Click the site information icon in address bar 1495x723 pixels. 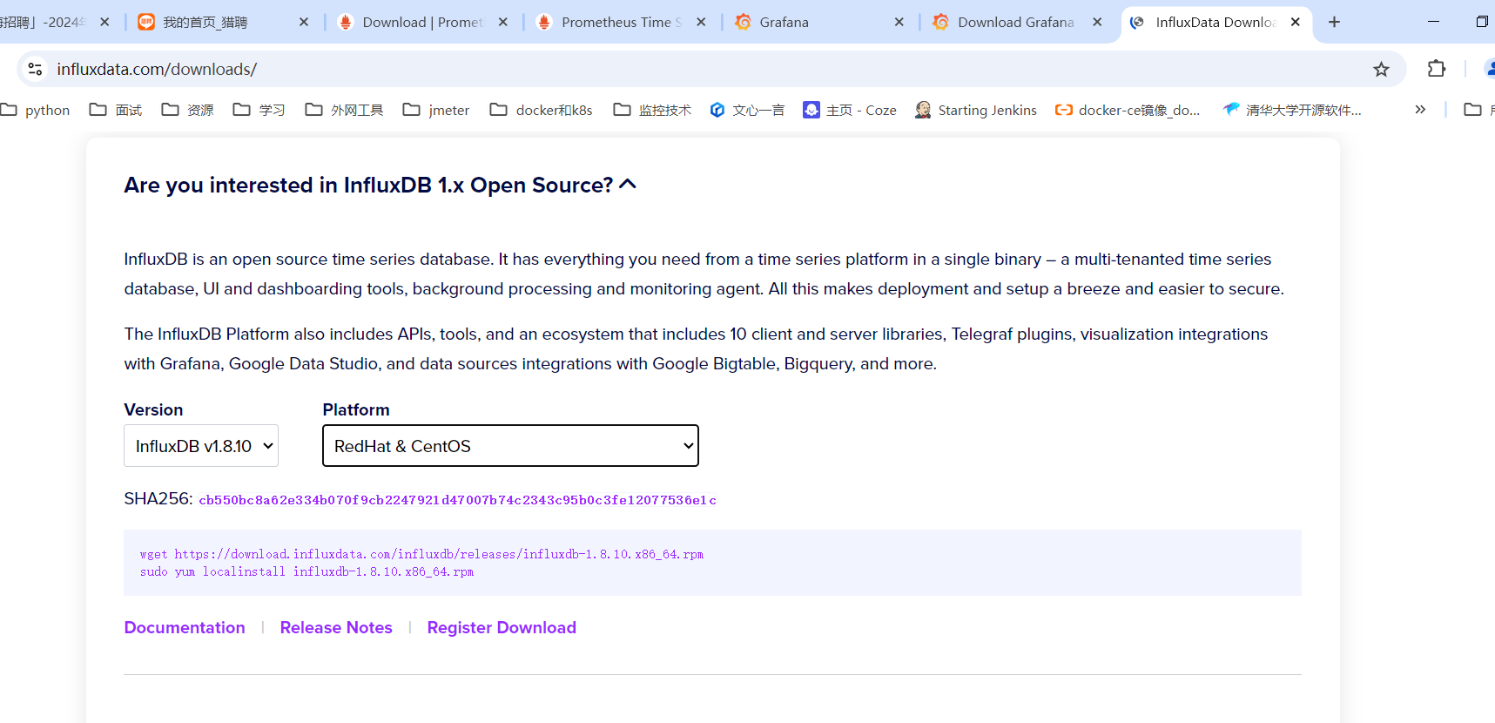click(x=35, y=69)
